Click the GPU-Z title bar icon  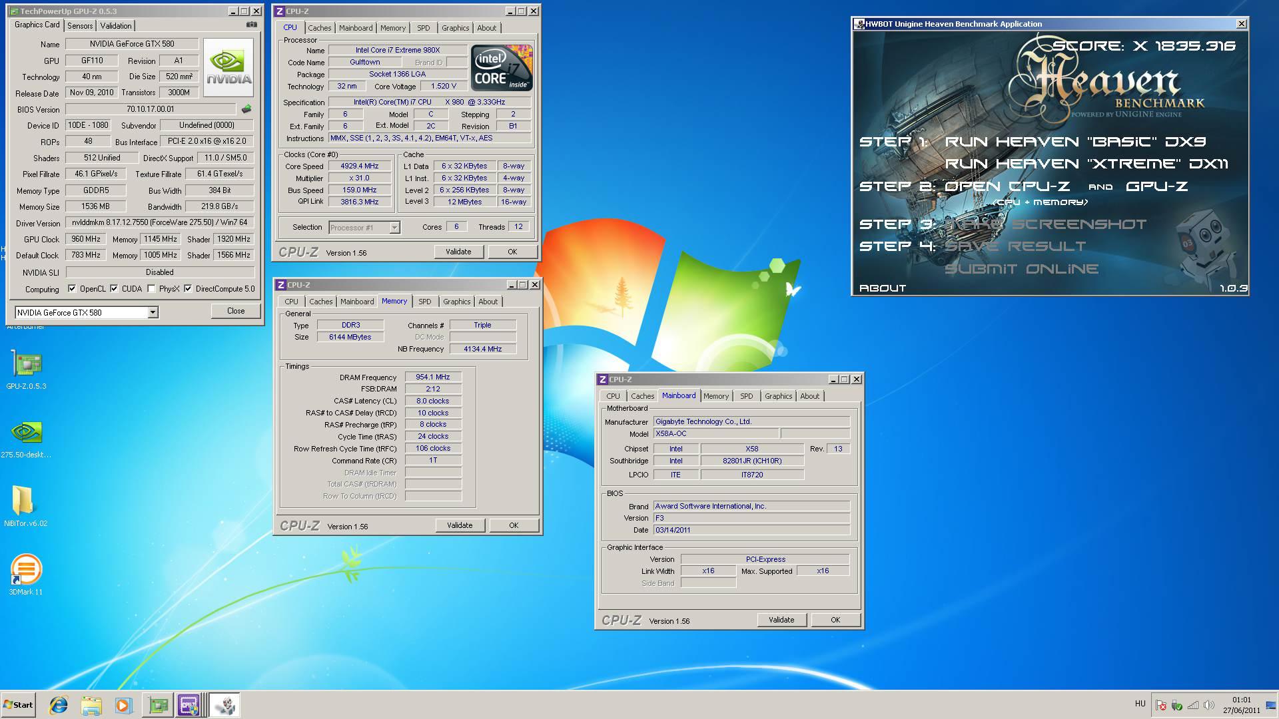click(14, 11)
